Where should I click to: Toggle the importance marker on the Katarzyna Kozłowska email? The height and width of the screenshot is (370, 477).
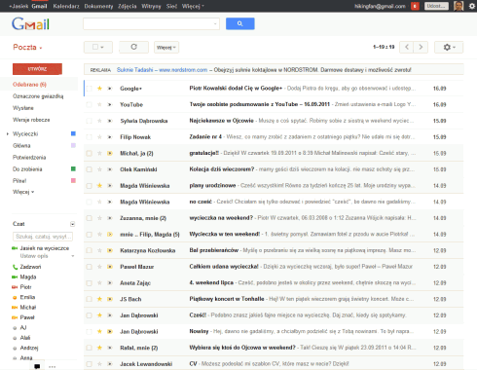point(110,250)
